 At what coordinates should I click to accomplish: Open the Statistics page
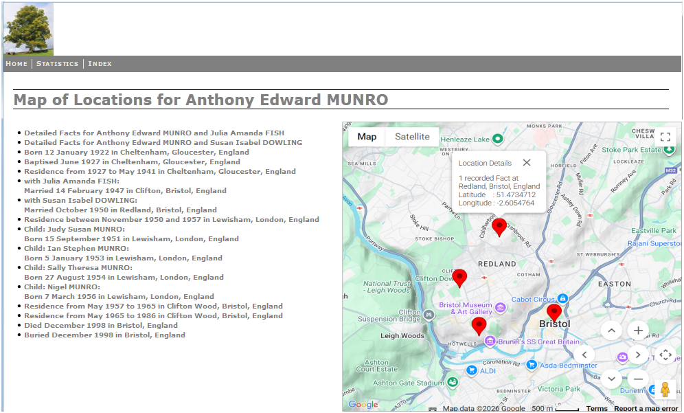pyautogui.click(x=57, y=63)
